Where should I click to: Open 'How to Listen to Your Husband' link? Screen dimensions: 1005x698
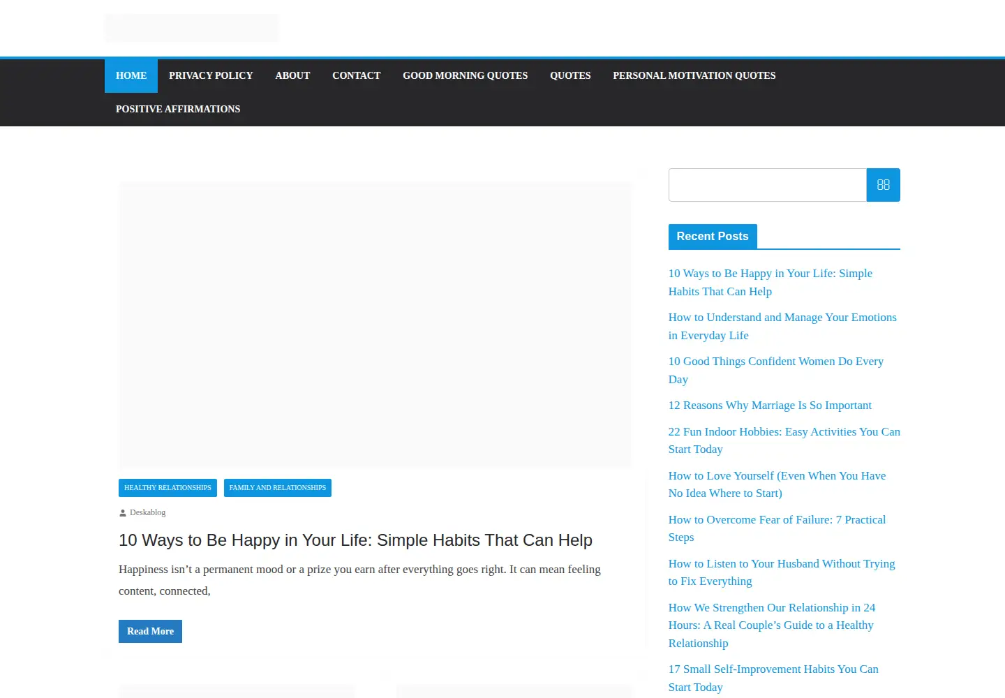(x=782, y=572)
